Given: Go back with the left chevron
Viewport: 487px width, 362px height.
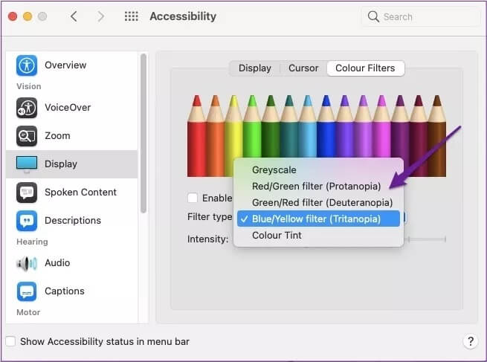Looking at the screenshot, I should tap(74, 16).
